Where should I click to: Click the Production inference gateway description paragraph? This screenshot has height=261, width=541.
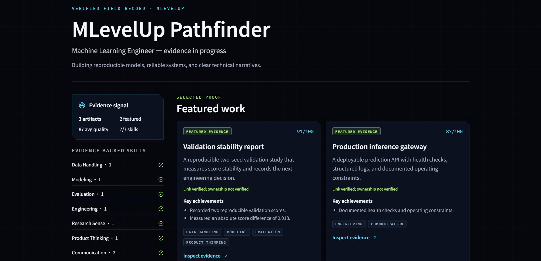390,169
